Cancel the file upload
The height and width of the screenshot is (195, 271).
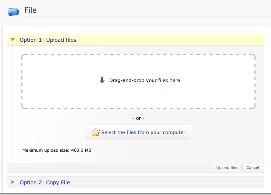point(253,168)
